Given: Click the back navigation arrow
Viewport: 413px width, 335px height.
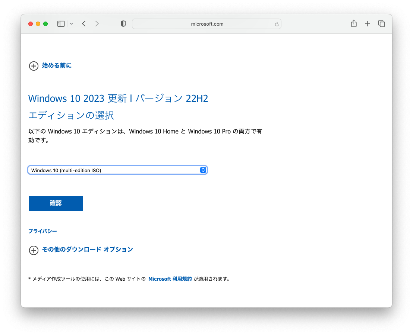Looking at the screenshot, I should (x=83, y=23).
